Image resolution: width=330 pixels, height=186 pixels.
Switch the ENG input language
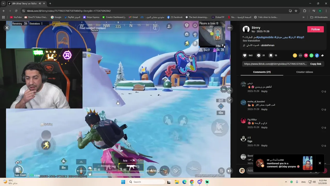point(303,182)
